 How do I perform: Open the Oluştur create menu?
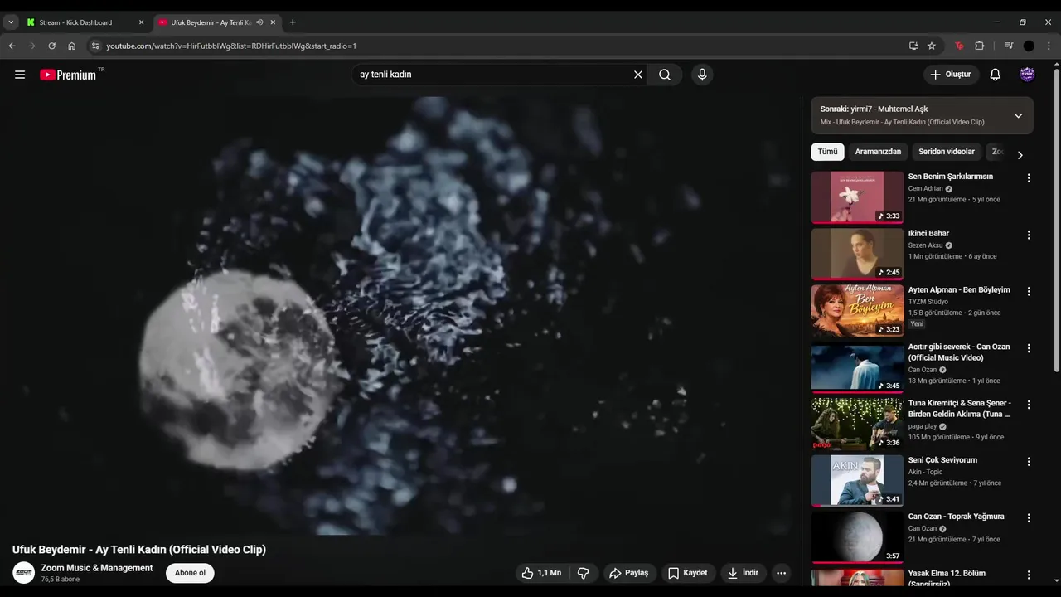951,75
